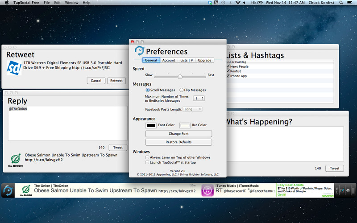This screenshot has height=223, width=357.
Task: Open settings gear icon in ticker bar
Action: [x=348, y=190]
